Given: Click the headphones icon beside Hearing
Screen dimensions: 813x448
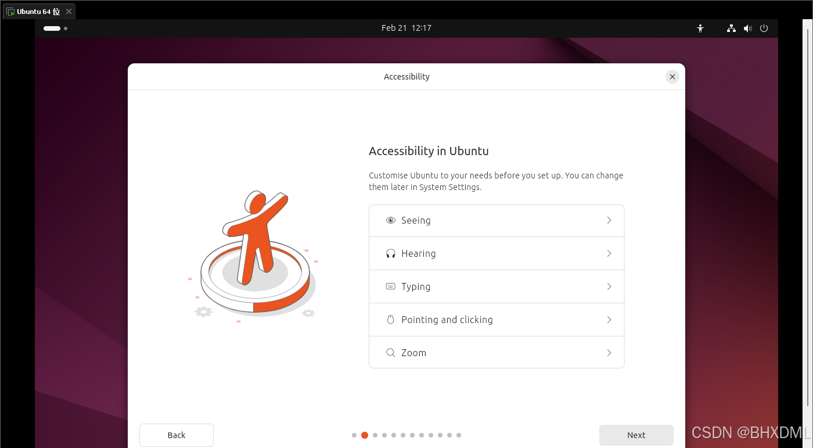Looking at the screenshot, I should (391, 253).
